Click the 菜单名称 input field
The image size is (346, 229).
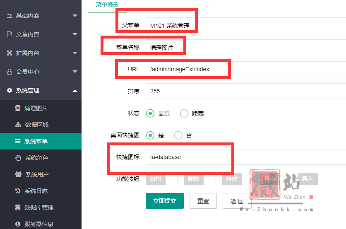(246, 47)
